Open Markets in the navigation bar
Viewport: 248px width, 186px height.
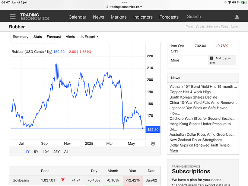pos(119,17)
